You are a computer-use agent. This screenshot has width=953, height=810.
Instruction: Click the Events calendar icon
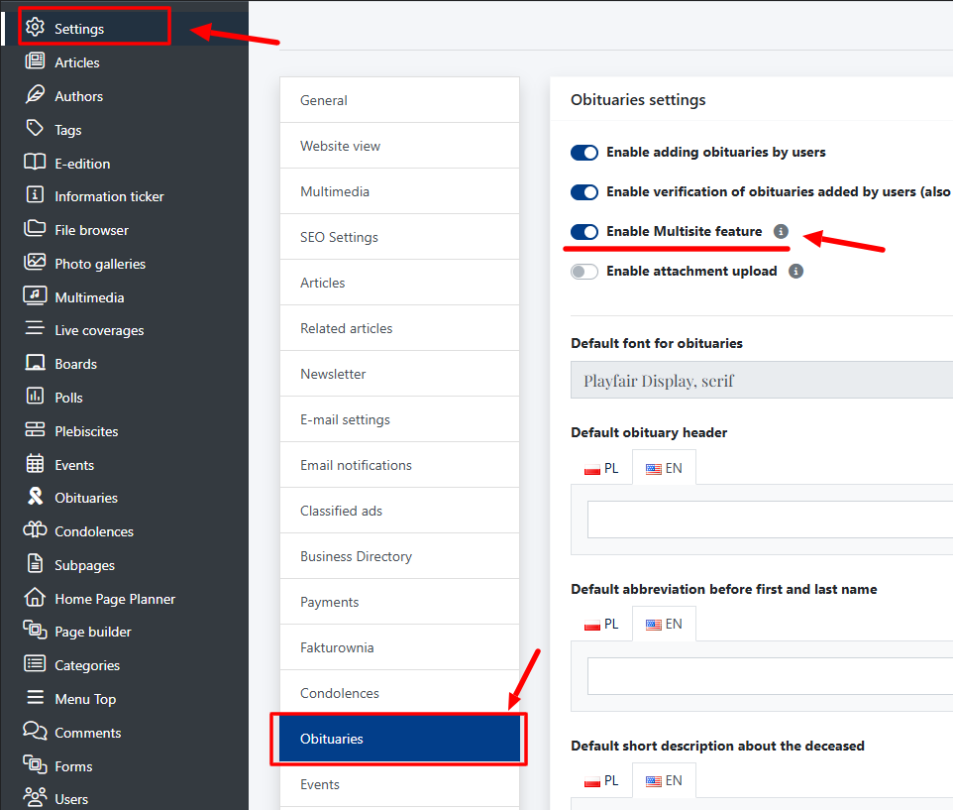pos(35,463)
